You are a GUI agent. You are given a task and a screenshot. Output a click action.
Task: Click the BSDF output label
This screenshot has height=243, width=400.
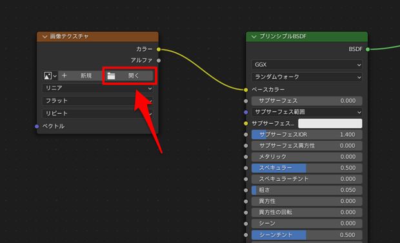click(355, 49)
